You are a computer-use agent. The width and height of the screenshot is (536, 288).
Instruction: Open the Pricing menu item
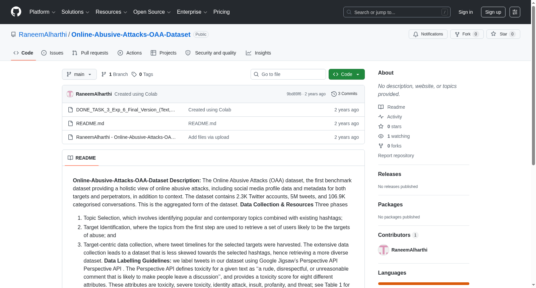click(221, 12)
